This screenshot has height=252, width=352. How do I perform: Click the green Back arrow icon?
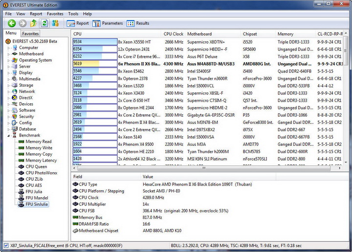point(12,23)
